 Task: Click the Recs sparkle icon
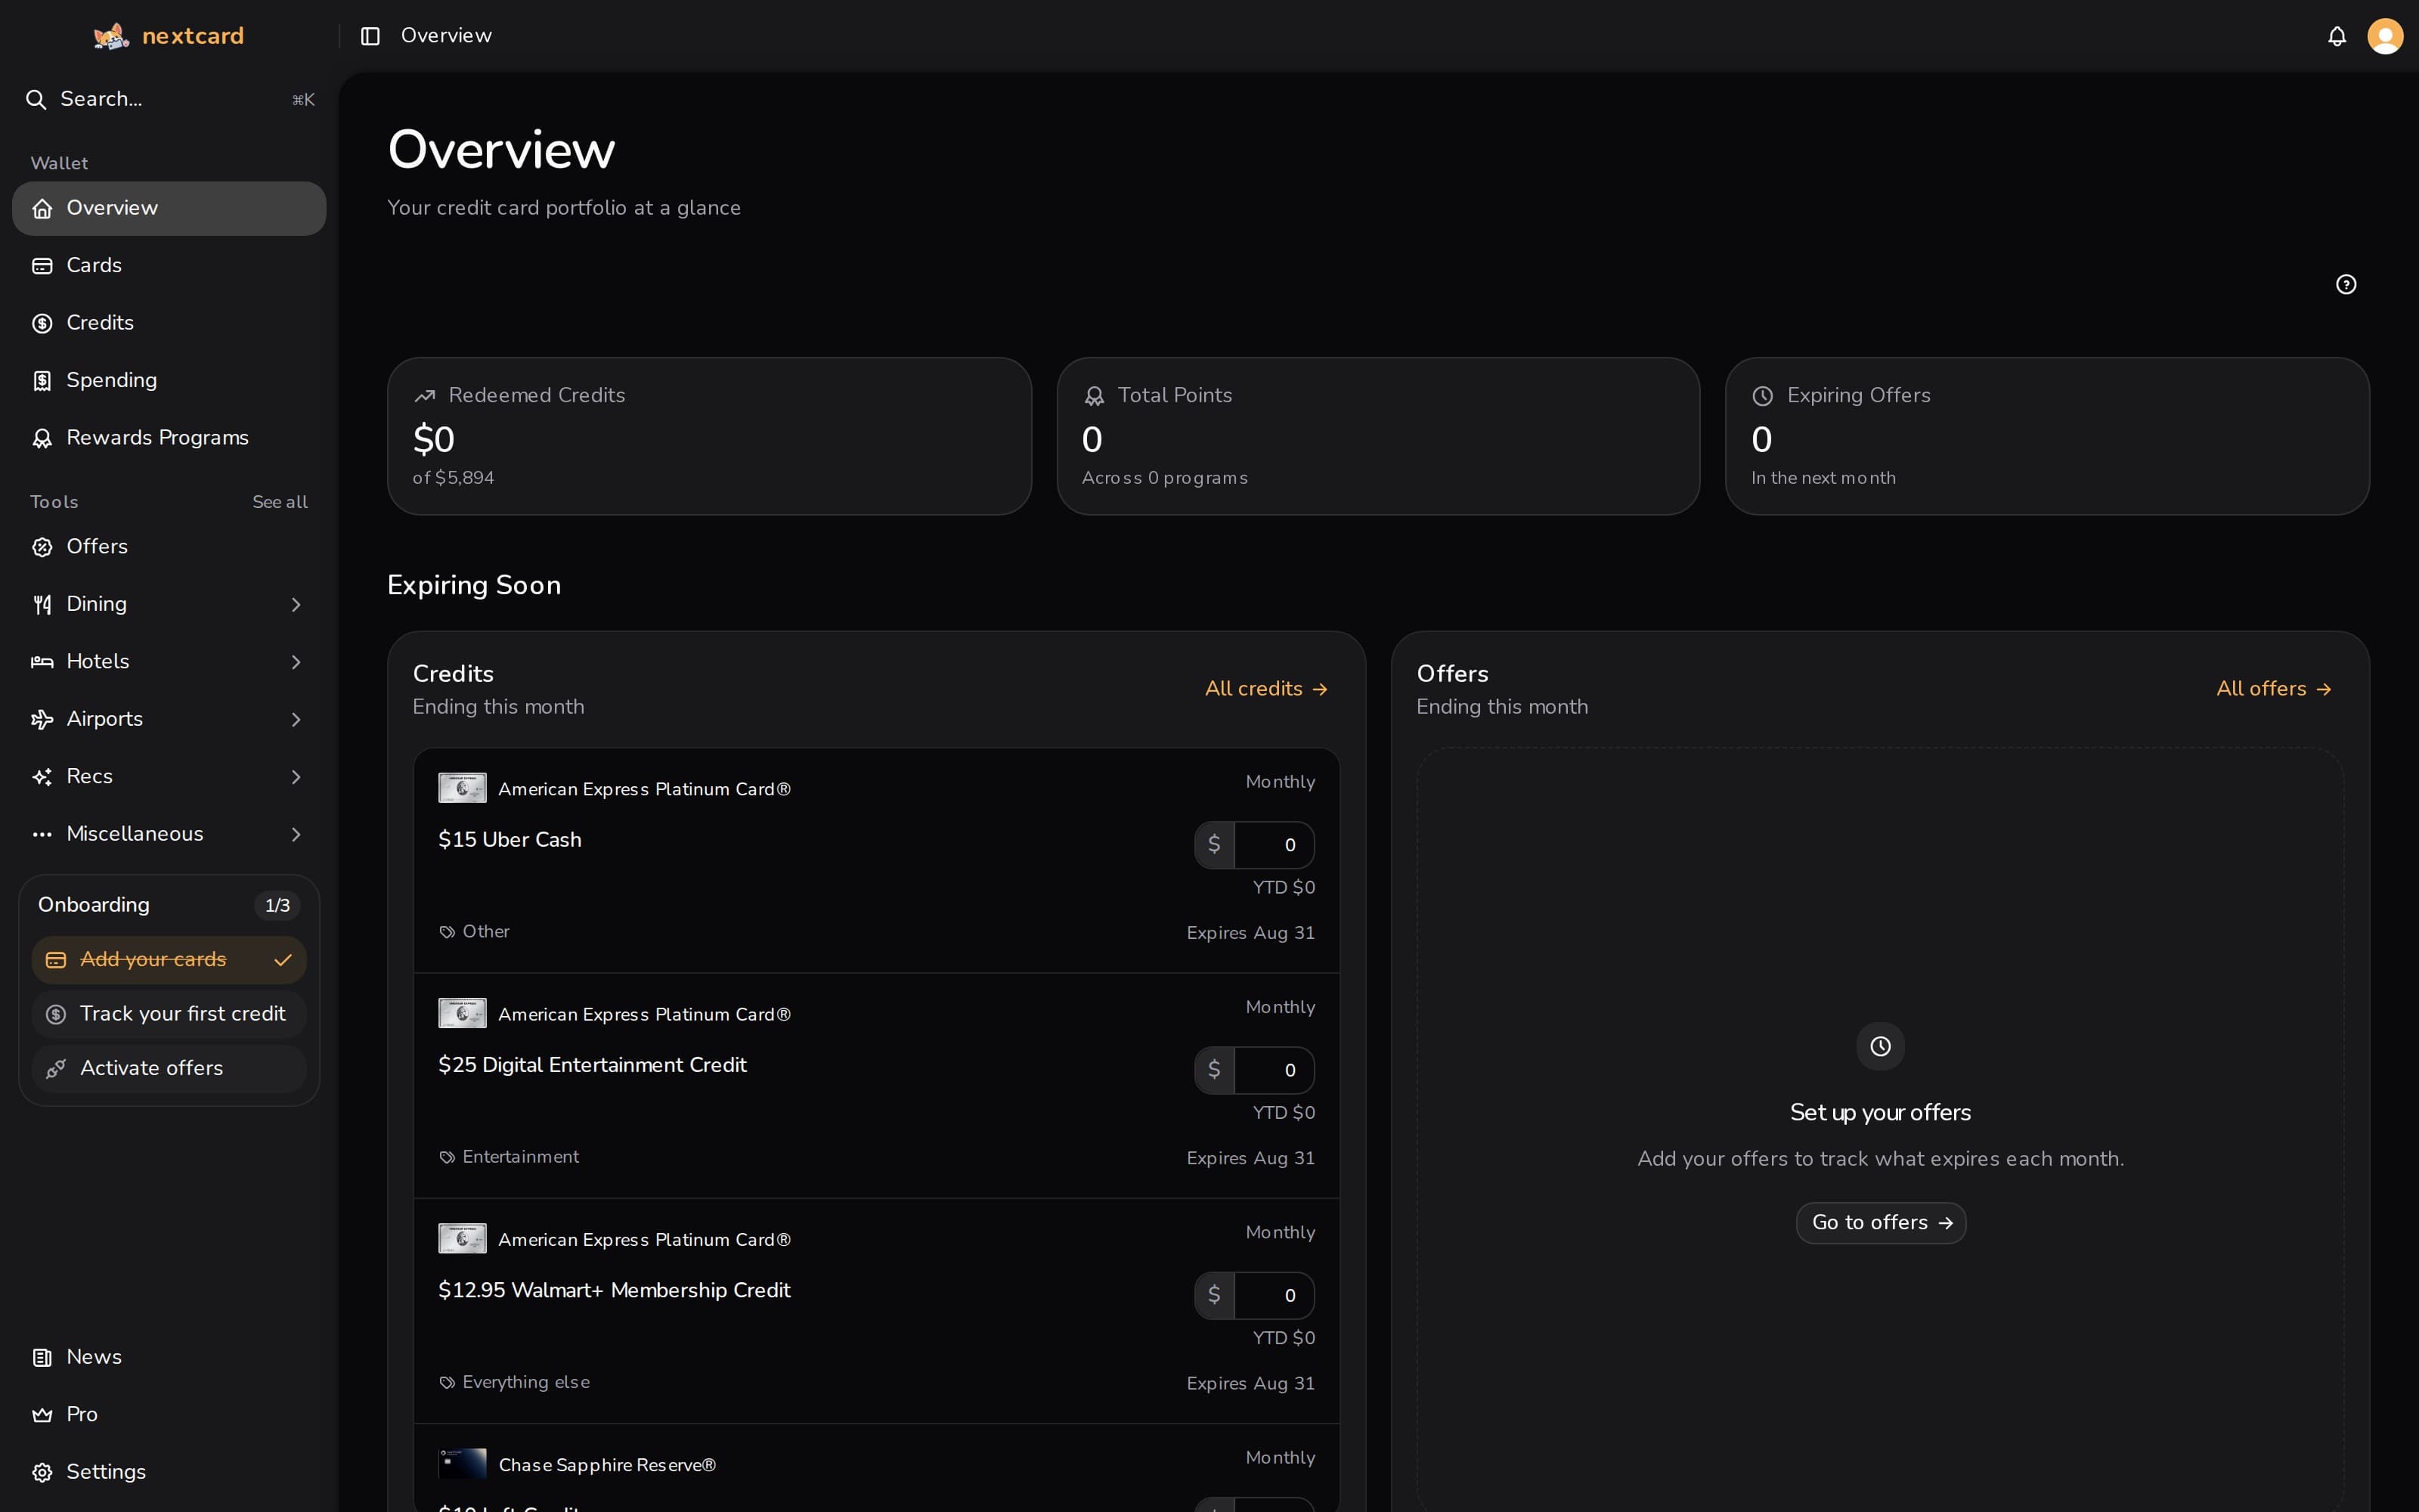pyautogui.click(x=42, y=777)
